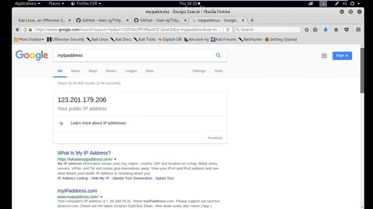373x209 pixels.
Task: Expand the Most Visited bookmarks dropdown
Action: point(29,39)
